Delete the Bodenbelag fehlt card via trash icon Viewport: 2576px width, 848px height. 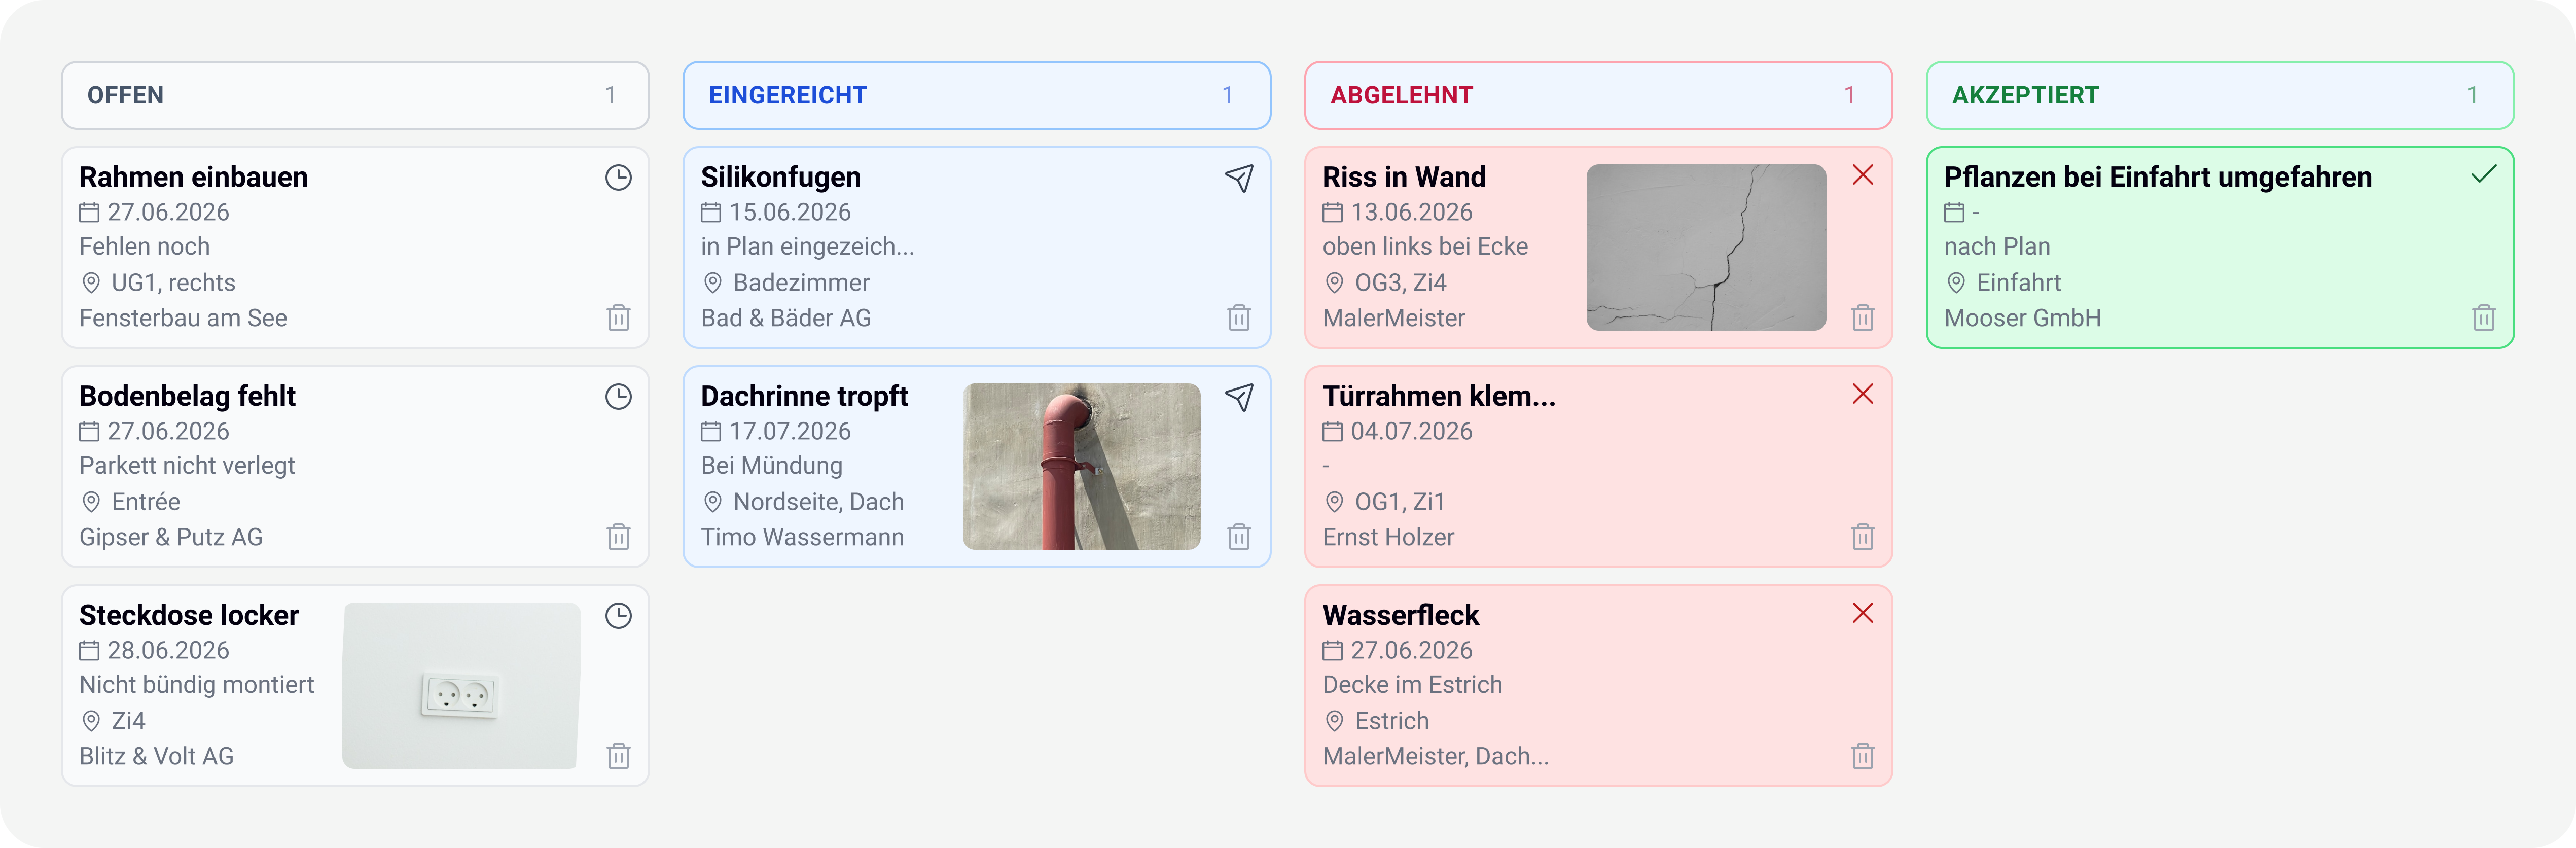pos(618,536)
